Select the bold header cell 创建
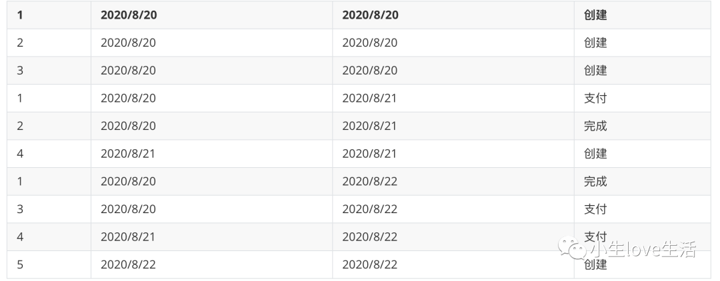 595,15
